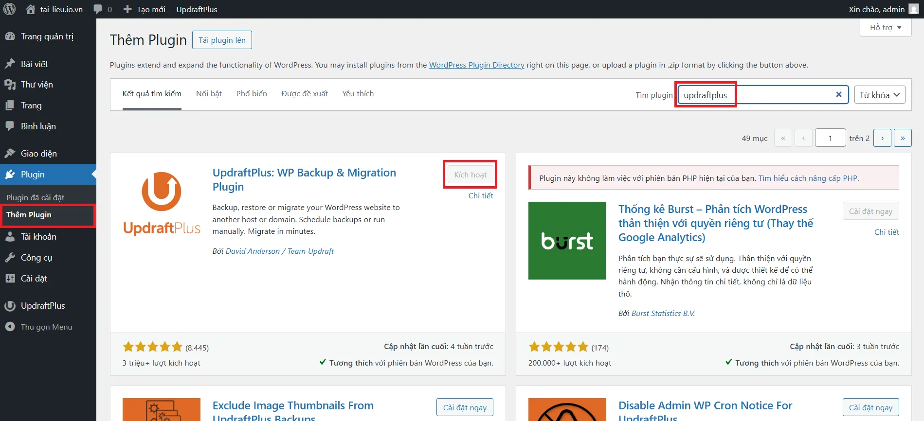
Task: Clear the plugin search with X icon
Action: pyautogui.click(x=838, y=95)
